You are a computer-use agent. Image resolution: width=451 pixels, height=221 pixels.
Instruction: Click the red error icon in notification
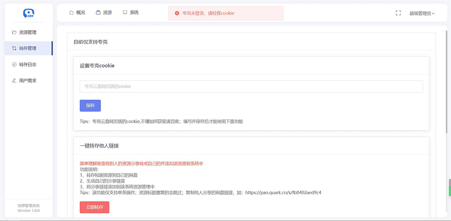177,13
